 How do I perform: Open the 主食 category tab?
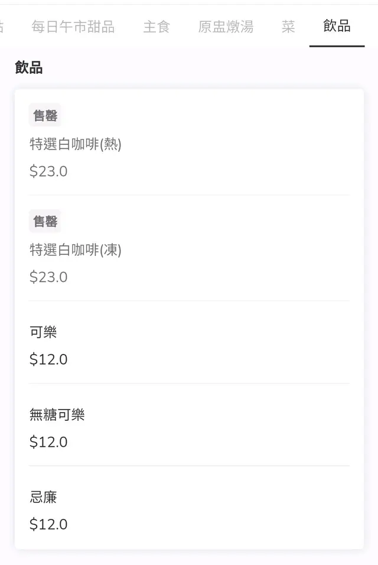pyautogui.click(x=157, y=27)
